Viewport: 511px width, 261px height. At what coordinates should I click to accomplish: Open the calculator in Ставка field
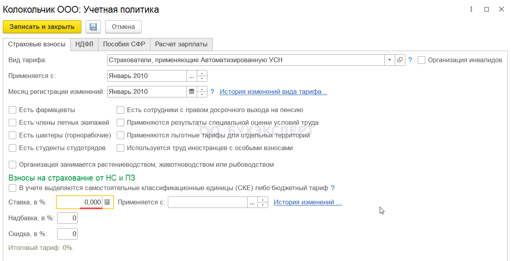(x=107, y=202)
